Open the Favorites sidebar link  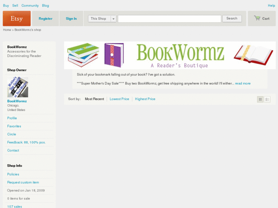14,126
